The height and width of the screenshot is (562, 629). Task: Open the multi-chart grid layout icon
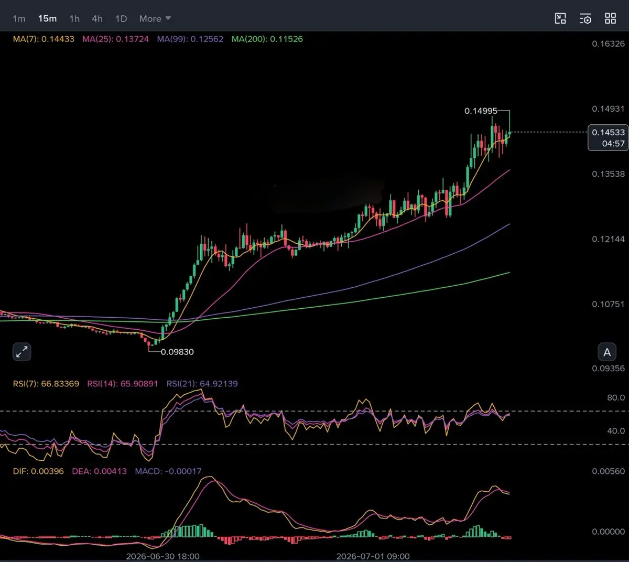[611, 19]
